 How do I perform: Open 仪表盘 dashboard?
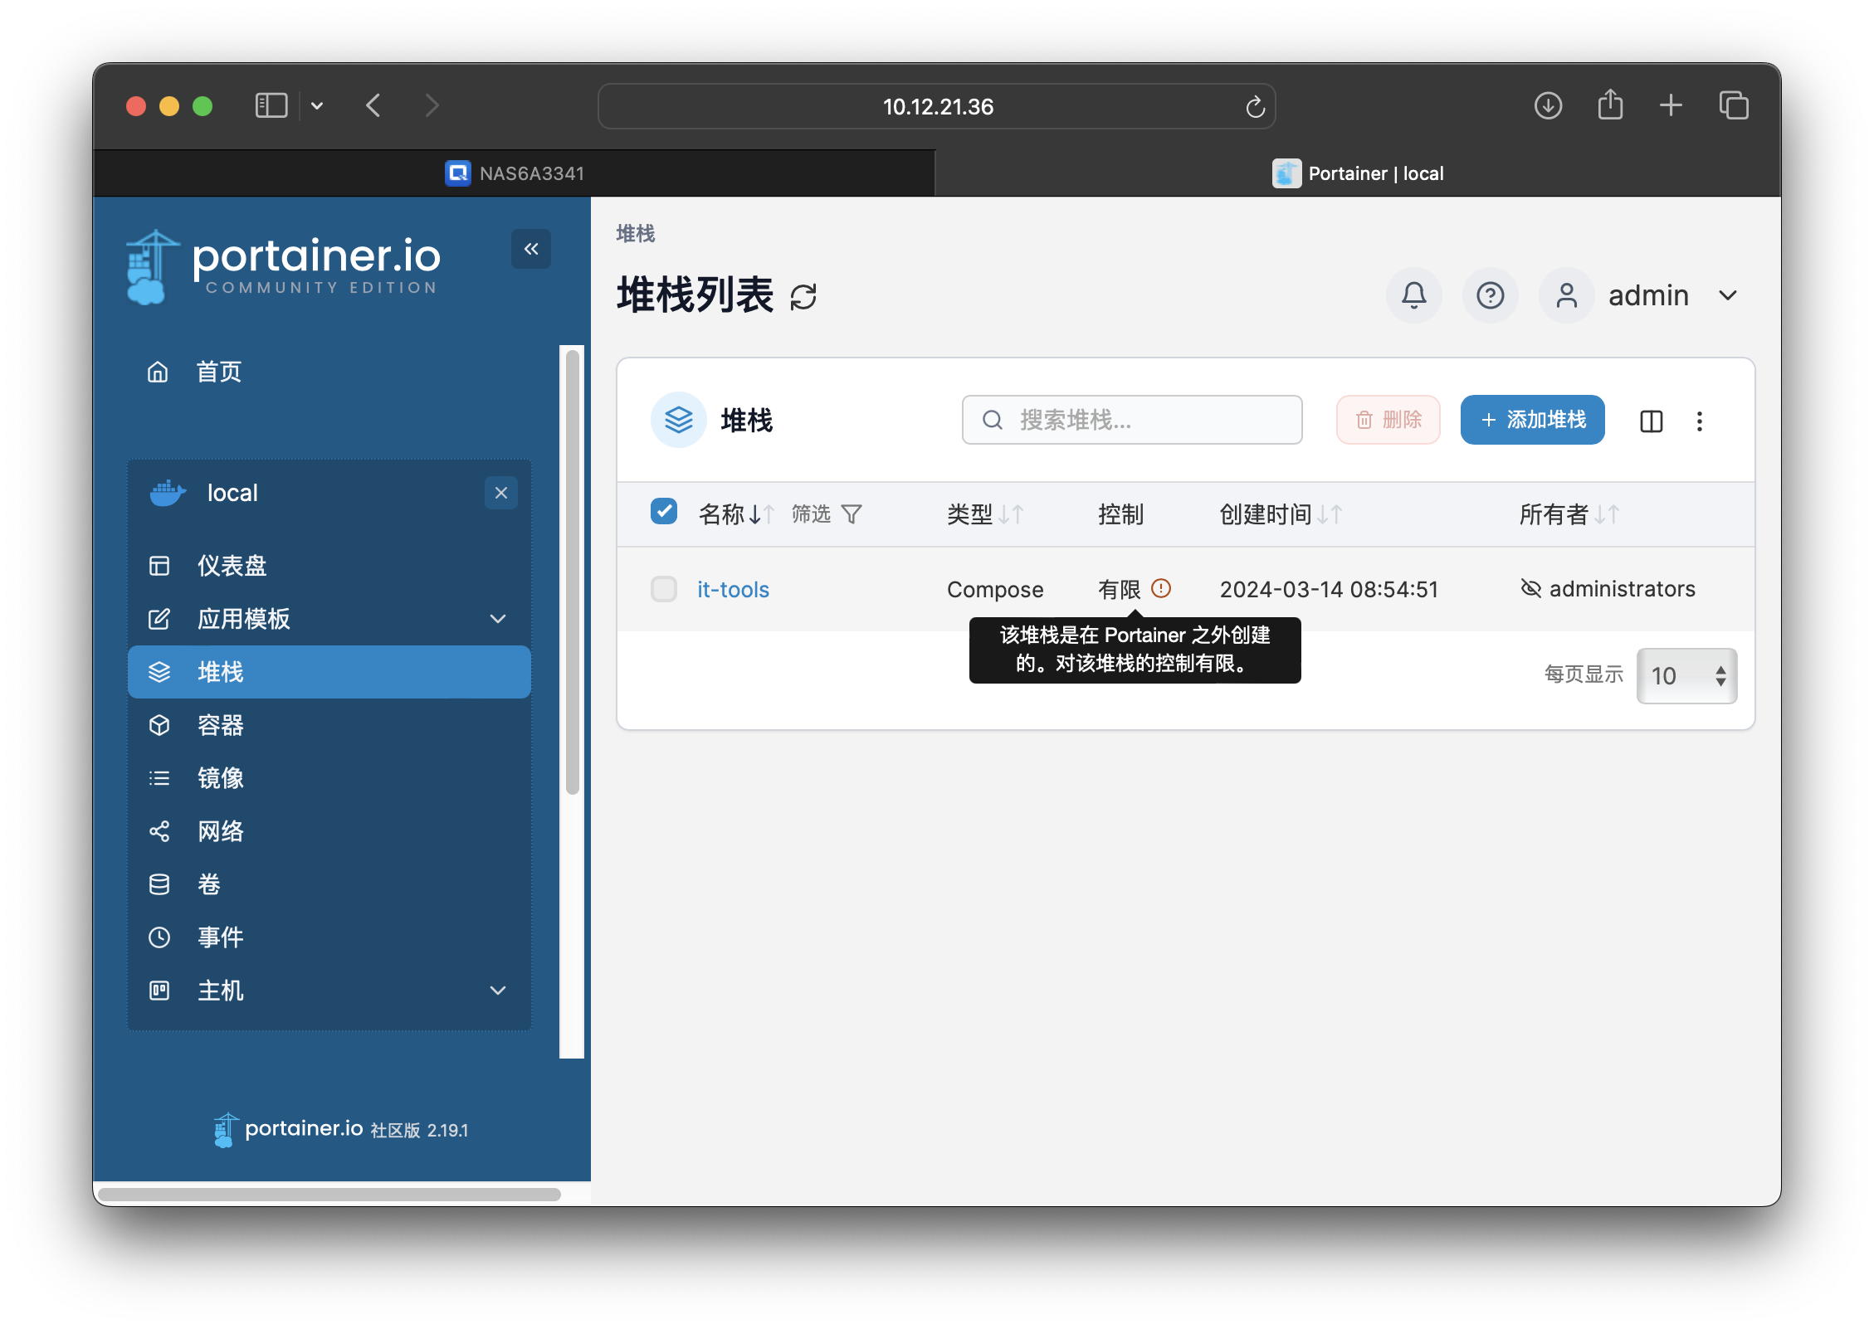click(329, 566)
